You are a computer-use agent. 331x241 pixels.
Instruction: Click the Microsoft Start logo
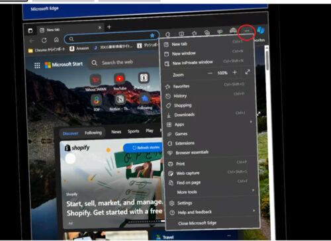64,64
